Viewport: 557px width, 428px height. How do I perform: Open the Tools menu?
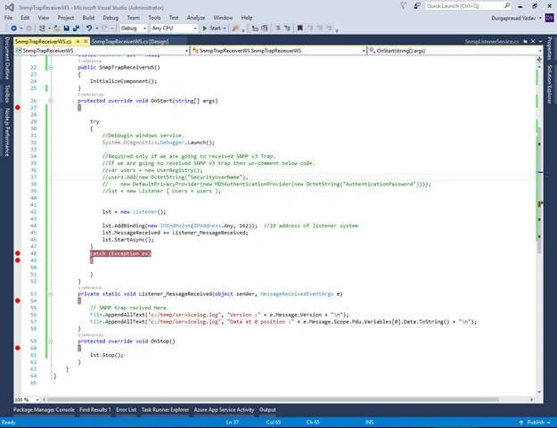(154, 18)
